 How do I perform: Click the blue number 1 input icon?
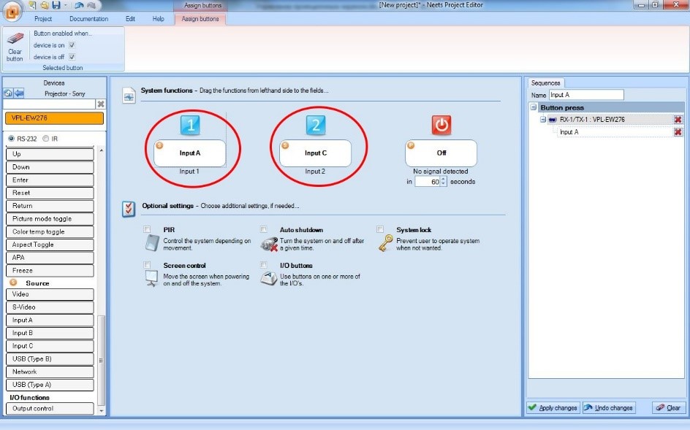pos(190,126)
